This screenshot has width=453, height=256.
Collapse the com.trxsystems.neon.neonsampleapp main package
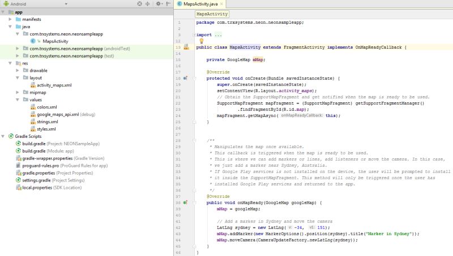18,34
